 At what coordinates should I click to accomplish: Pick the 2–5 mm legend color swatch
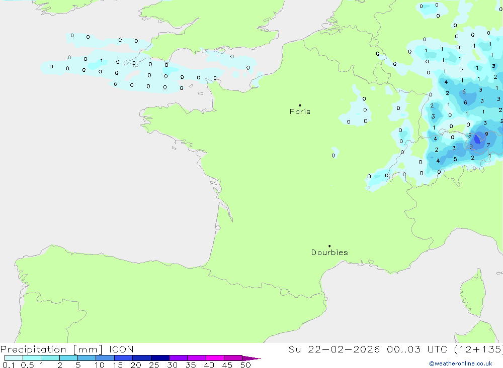[x=68, y=358]
